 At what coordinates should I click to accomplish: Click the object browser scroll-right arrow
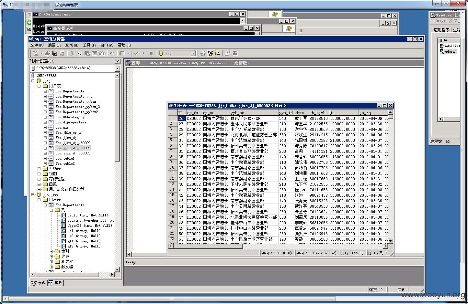(112, 274)
